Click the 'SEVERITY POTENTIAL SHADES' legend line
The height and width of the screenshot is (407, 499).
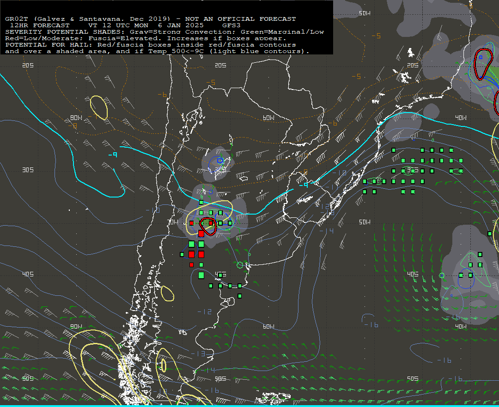[x=164, y=32]
